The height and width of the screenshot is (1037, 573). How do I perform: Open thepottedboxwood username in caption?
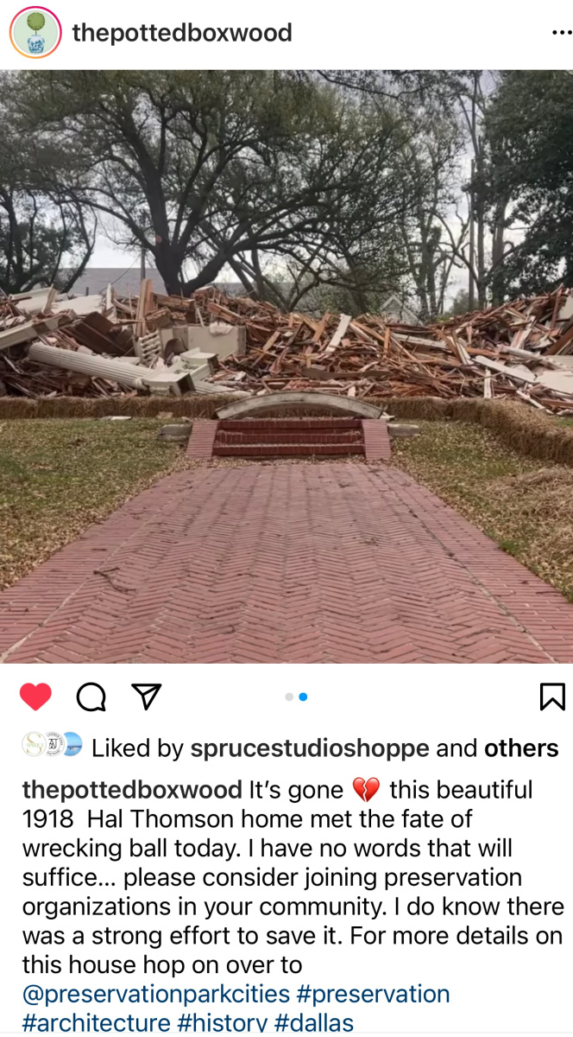click(x=132, y=790)
